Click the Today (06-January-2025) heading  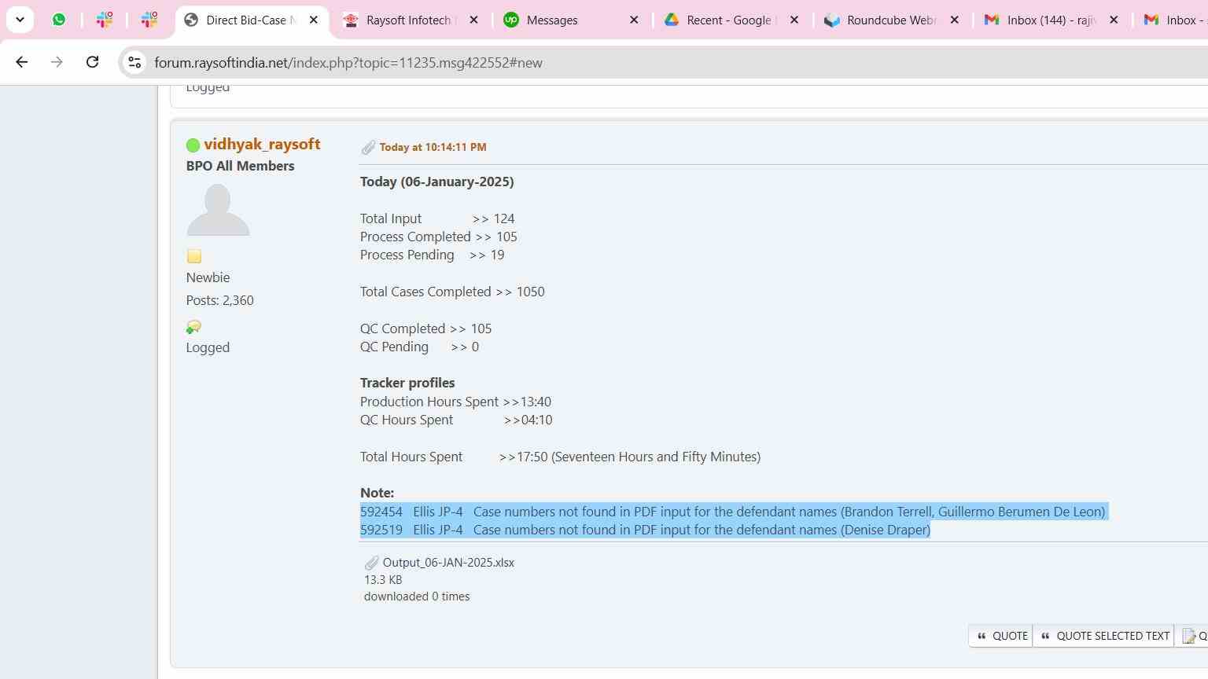click(436, 182)
